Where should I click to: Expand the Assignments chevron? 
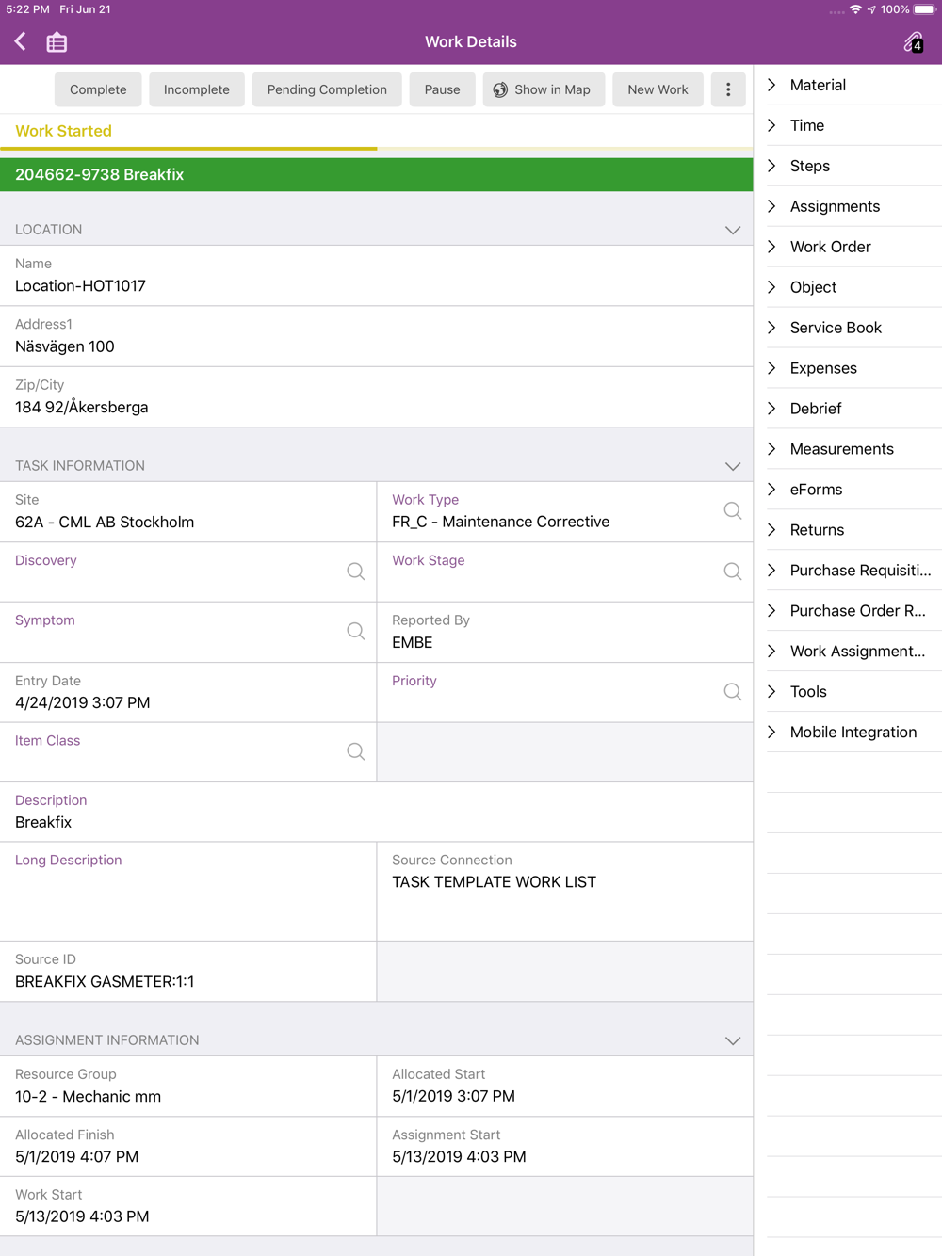[x=772, y=206]
